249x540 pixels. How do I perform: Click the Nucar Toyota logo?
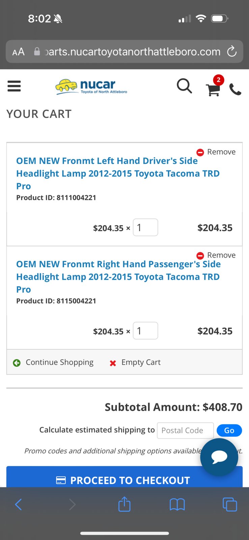(91, 87)
